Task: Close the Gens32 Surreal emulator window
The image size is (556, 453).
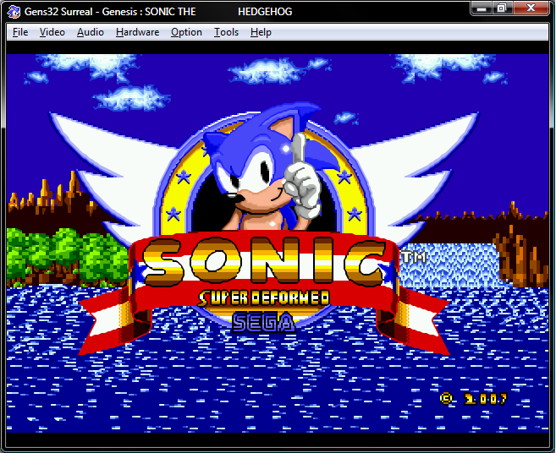Action: tap(531, 8)
